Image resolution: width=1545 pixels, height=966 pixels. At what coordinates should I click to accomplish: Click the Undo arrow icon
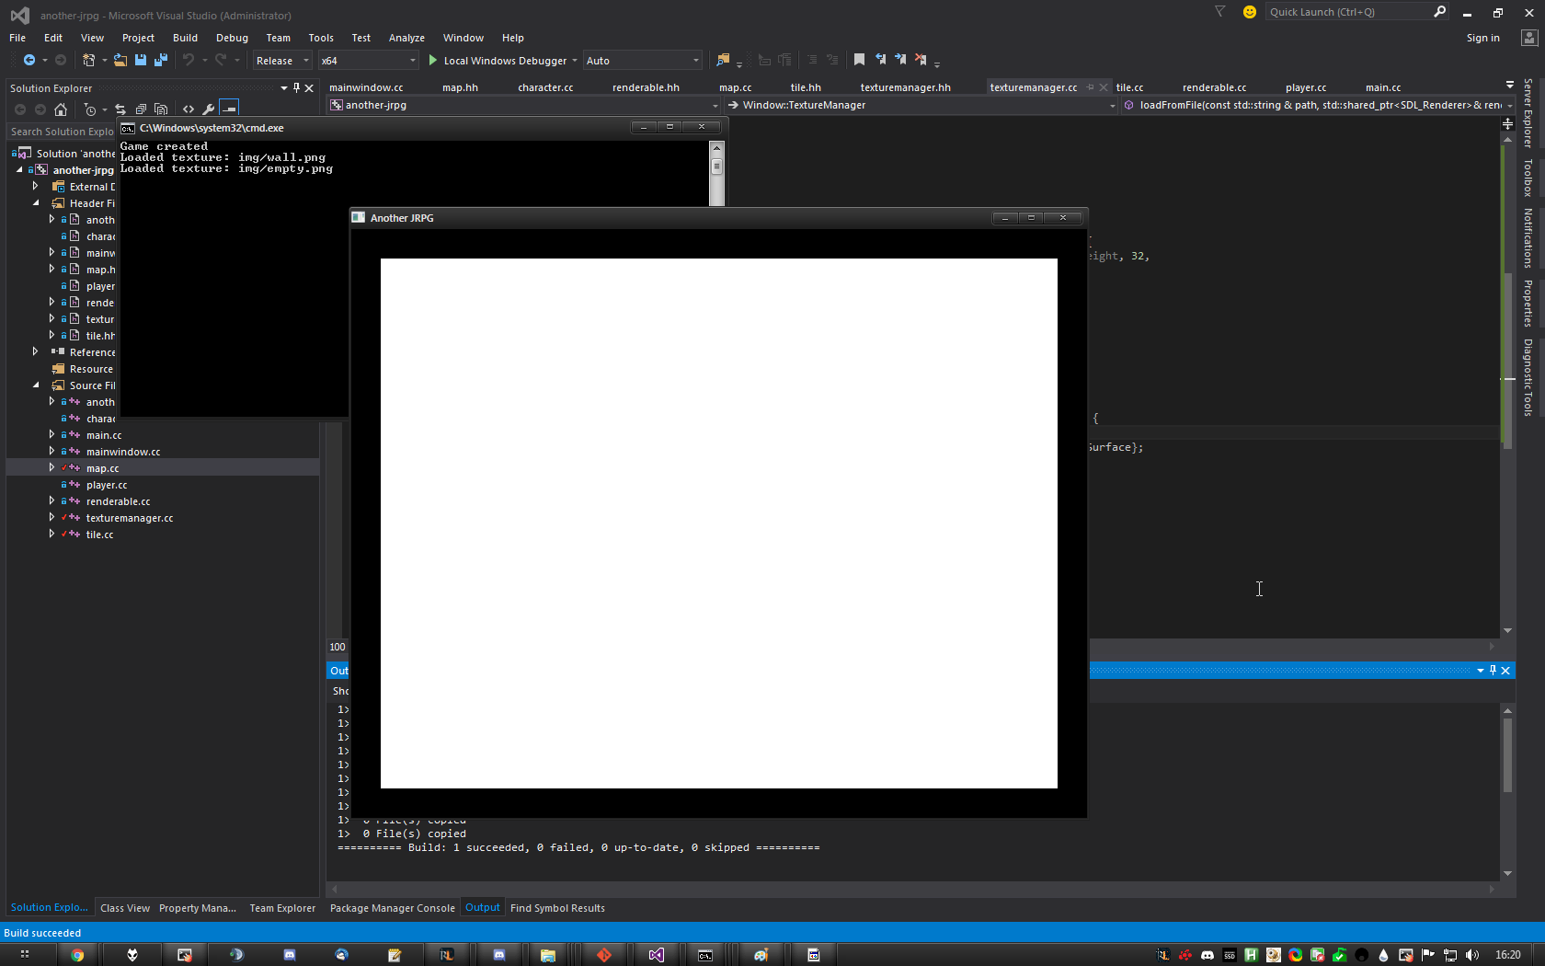click(x=189, y=60)
